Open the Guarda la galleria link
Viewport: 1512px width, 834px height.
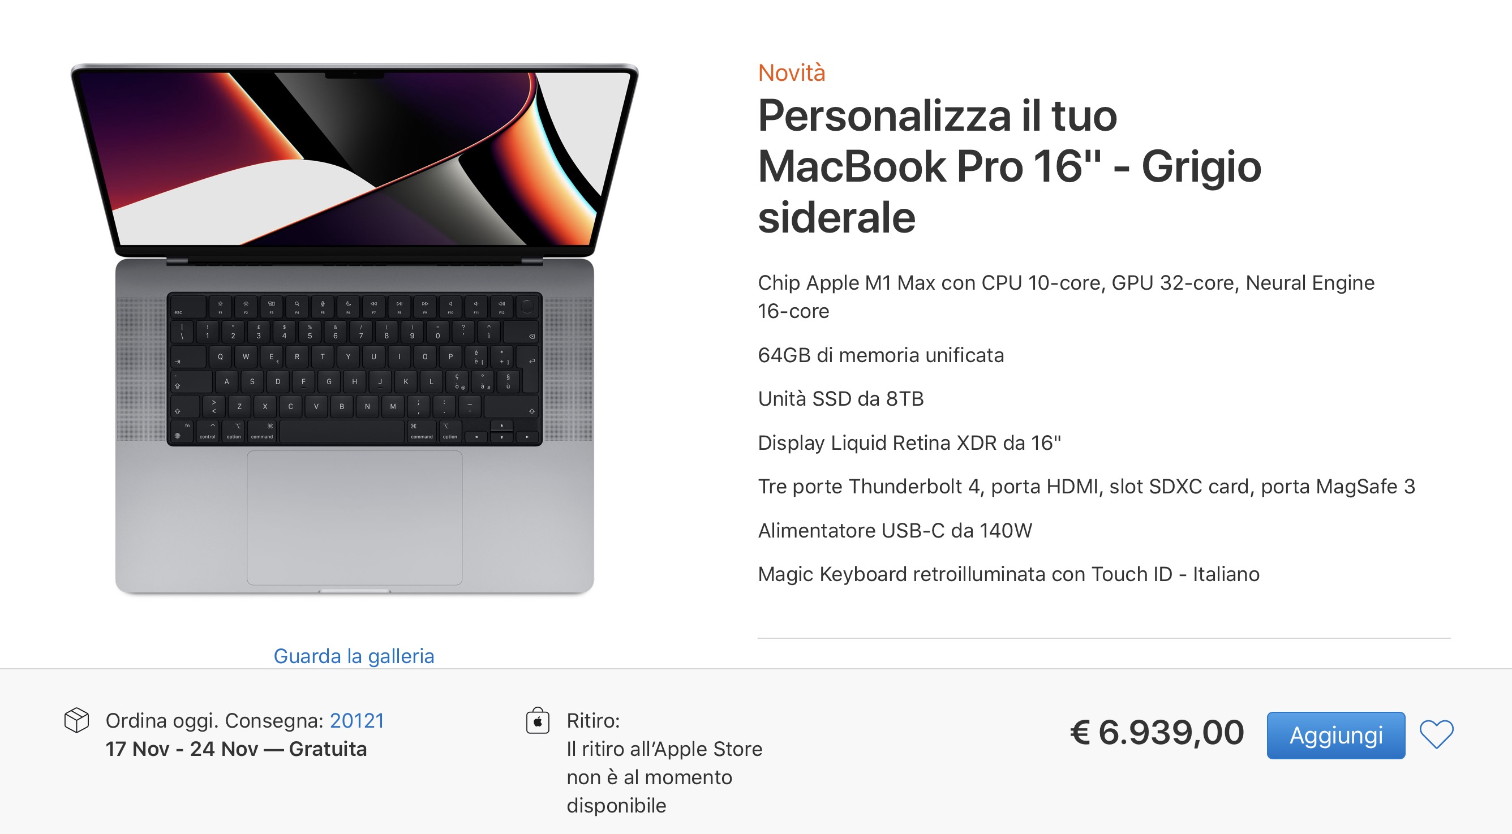pos(354,656)
